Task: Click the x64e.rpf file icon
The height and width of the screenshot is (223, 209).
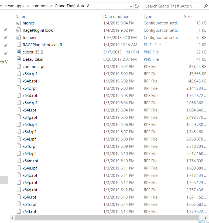Action: pos(19,103)
